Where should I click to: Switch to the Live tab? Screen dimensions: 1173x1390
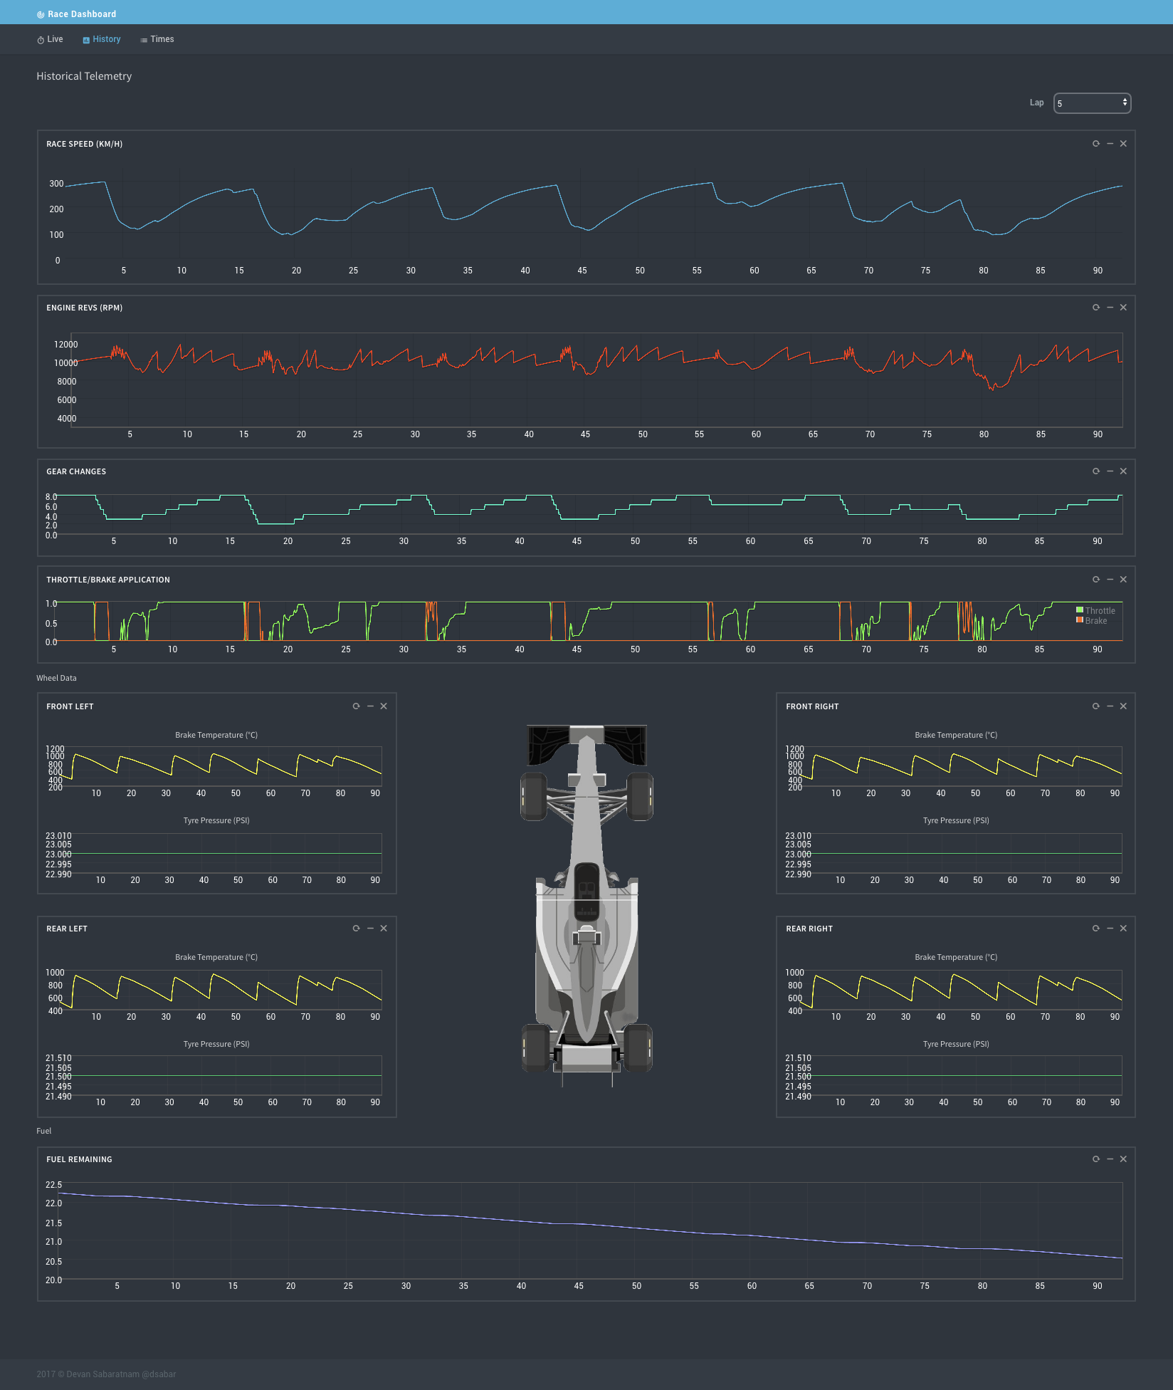[x=50, y=40]
